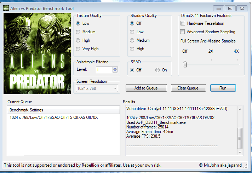The height and width of the screenshot is (173, 252).
Task: Click Clear Queue button
Action: tap(188, 88)
